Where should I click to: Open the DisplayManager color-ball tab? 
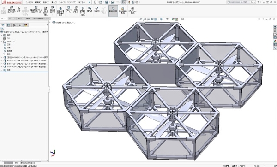(x=26, y=25)
